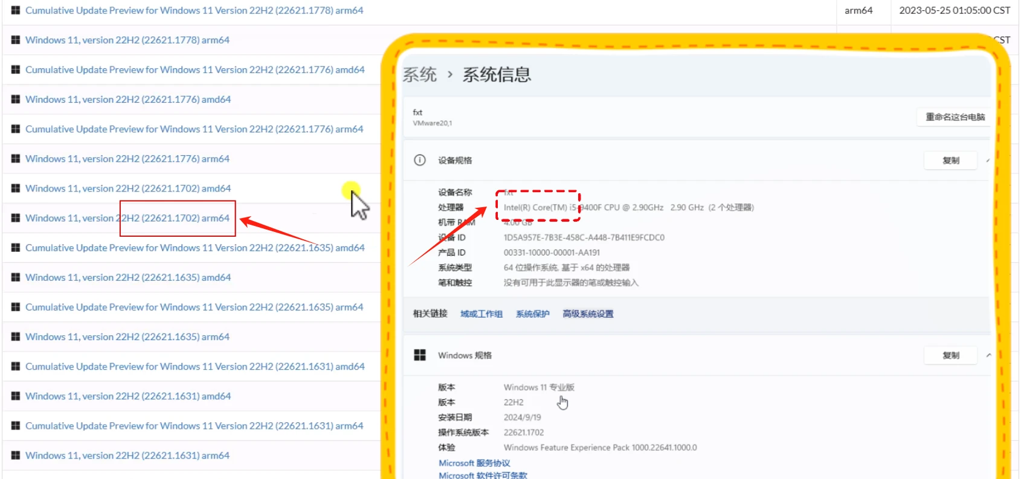The image size is (1021, 479).
Task: Select the 22H2 version value
Action: pyautogui.click(x=514, y=402)
